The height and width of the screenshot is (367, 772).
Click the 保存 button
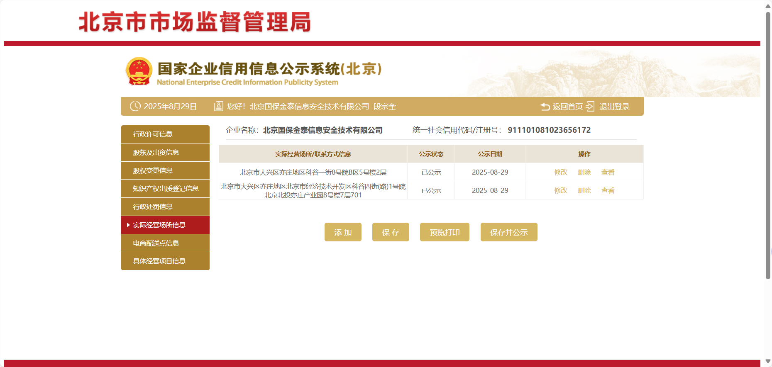point(391,232)
